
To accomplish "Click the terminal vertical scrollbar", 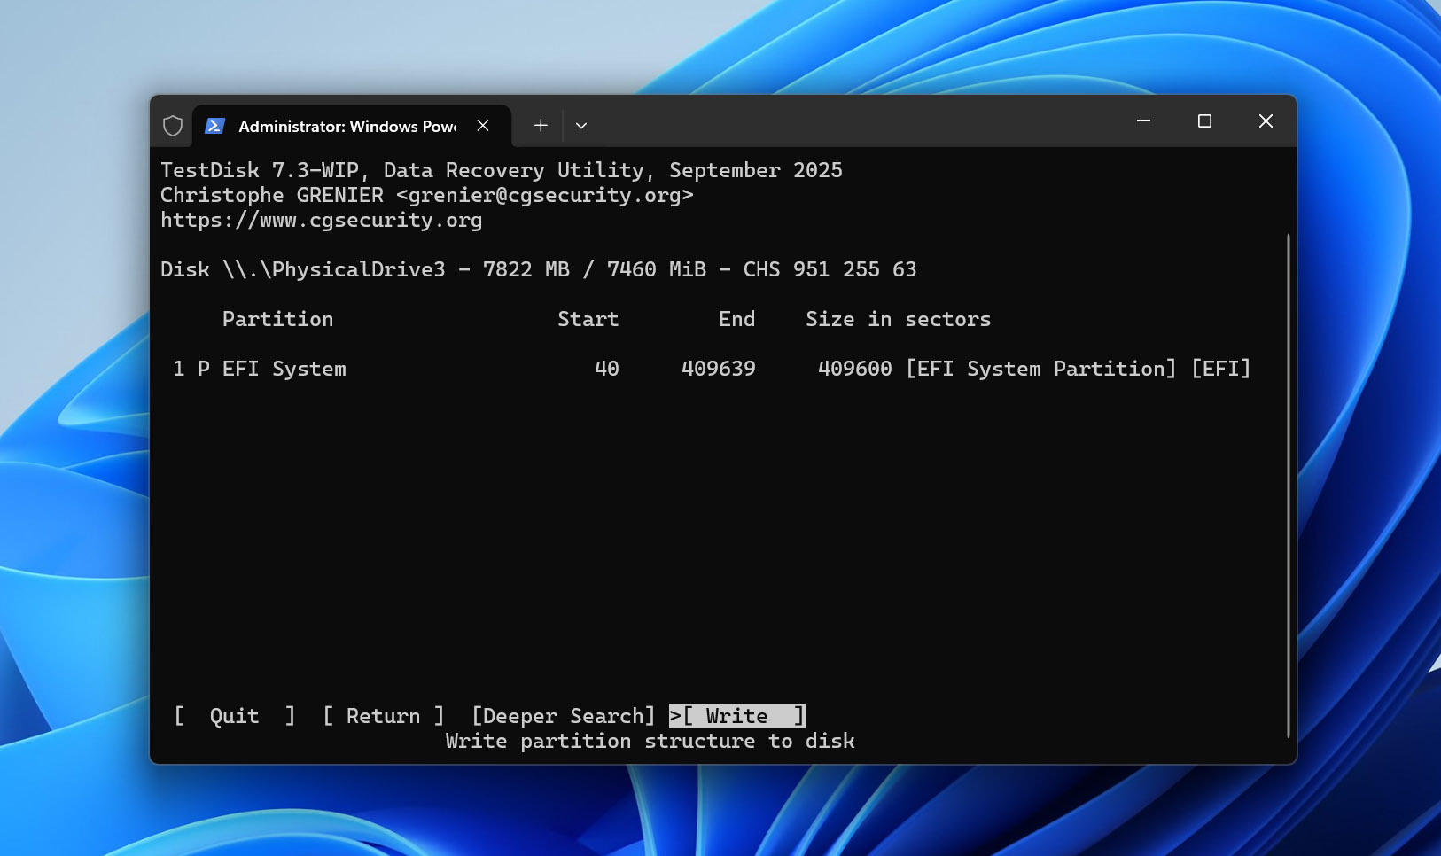I will tap(1288, 486).
